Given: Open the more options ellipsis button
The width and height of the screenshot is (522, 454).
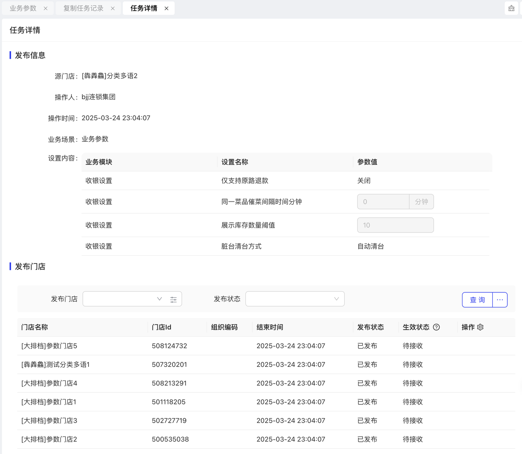Looking at the screenshot, I should coord(500,300).
